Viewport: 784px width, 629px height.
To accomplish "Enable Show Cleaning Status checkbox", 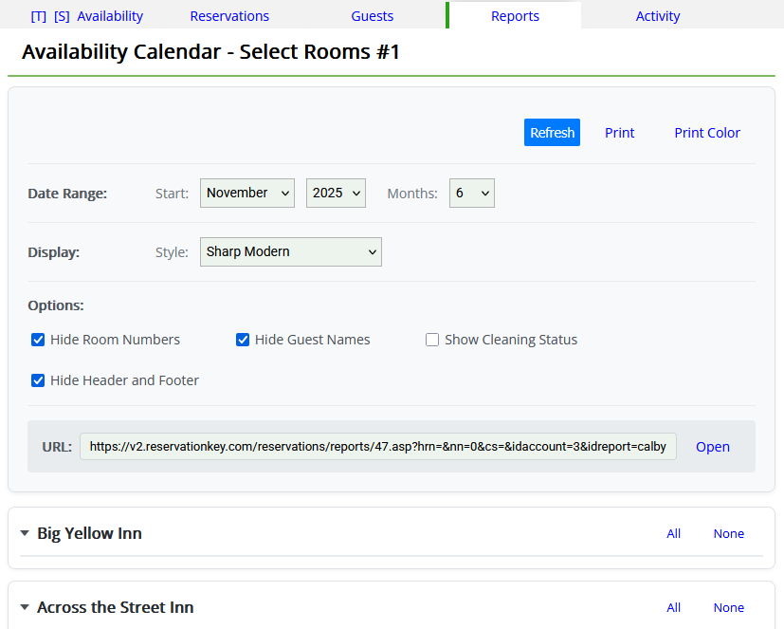I will pyautogui.click(x=432, y=340).
